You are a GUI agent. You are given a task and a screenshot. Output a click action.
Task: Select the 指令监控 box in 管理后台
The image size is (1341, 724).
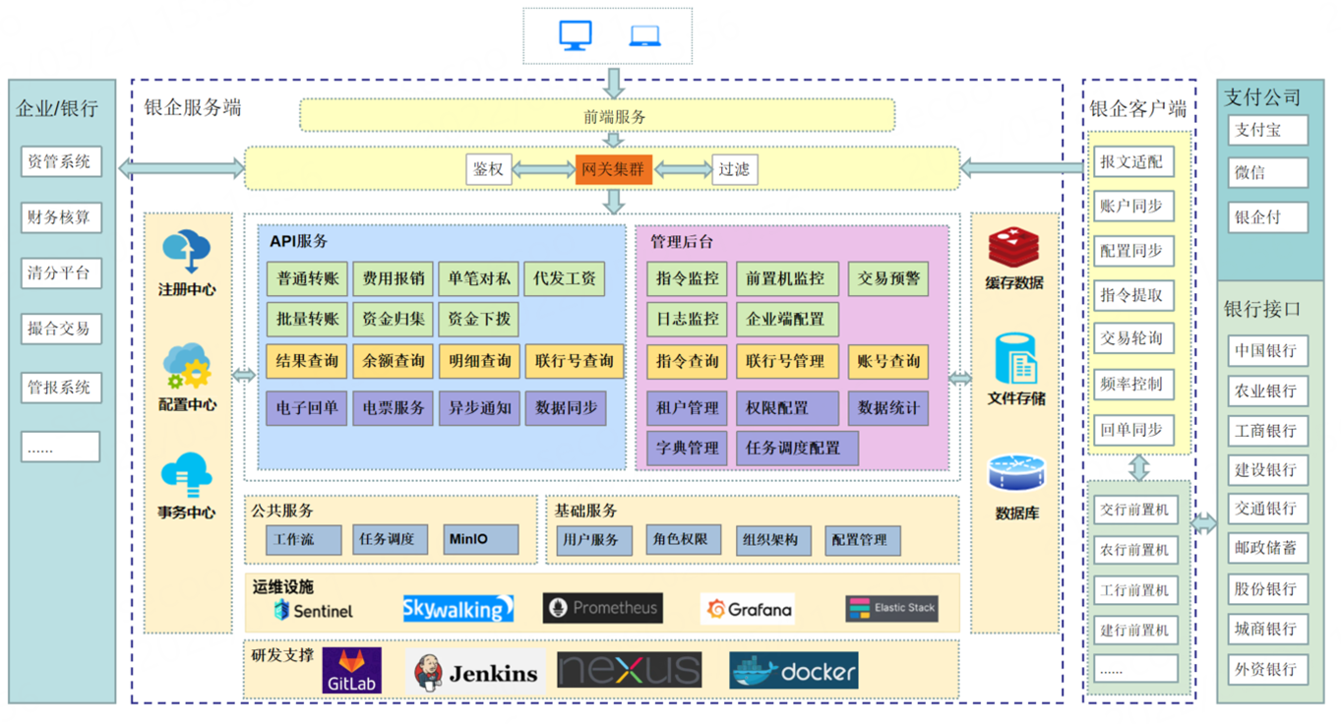pyautogui.click(x=688, y=278)
